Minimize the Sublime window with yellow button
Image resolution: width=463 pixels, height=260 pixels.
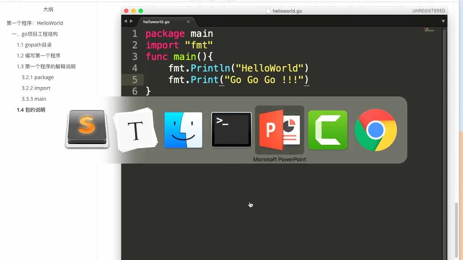click(133, 11)
